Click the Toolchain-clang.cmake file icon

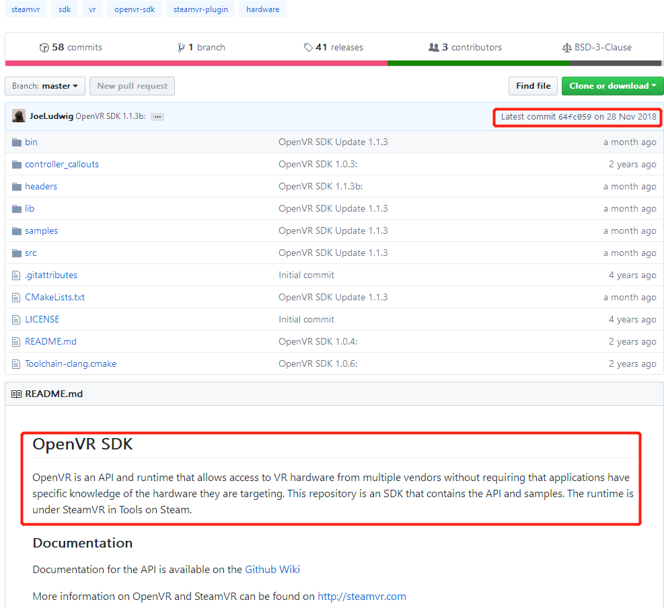(x=16, y=364)
